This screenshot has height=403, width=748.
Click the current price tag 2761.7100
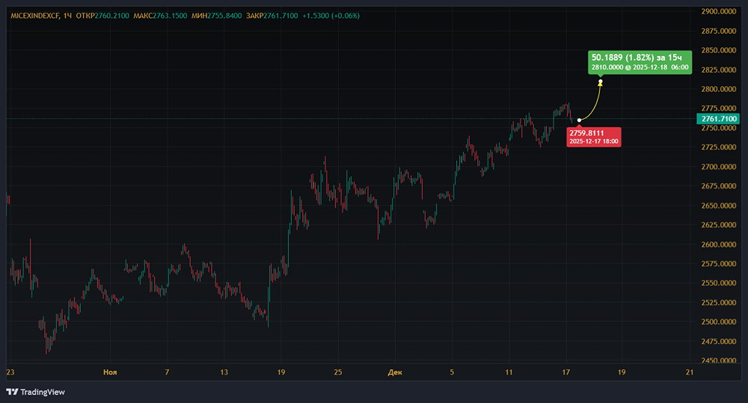click(x=718, y=119)
